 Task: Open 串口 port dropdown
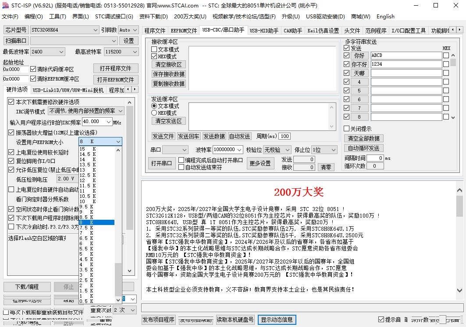175,150
